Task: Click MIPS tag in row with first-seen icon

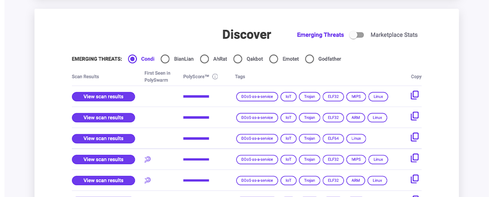Action: pos(356,159)
